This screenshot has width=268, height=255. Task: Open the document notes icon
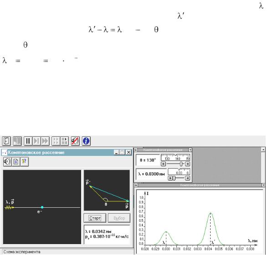pyautogui.click(x=16, y=161)
